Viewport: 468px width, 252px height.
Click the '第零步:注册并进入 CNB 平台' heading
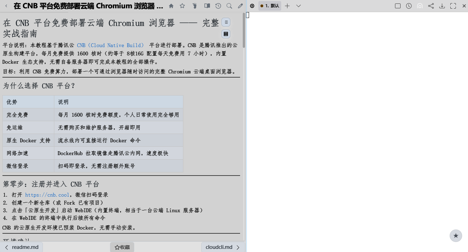(x=51, y=184)
